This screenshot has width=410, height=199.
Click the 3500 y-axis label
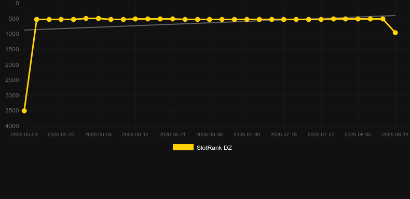click(12, 111)
